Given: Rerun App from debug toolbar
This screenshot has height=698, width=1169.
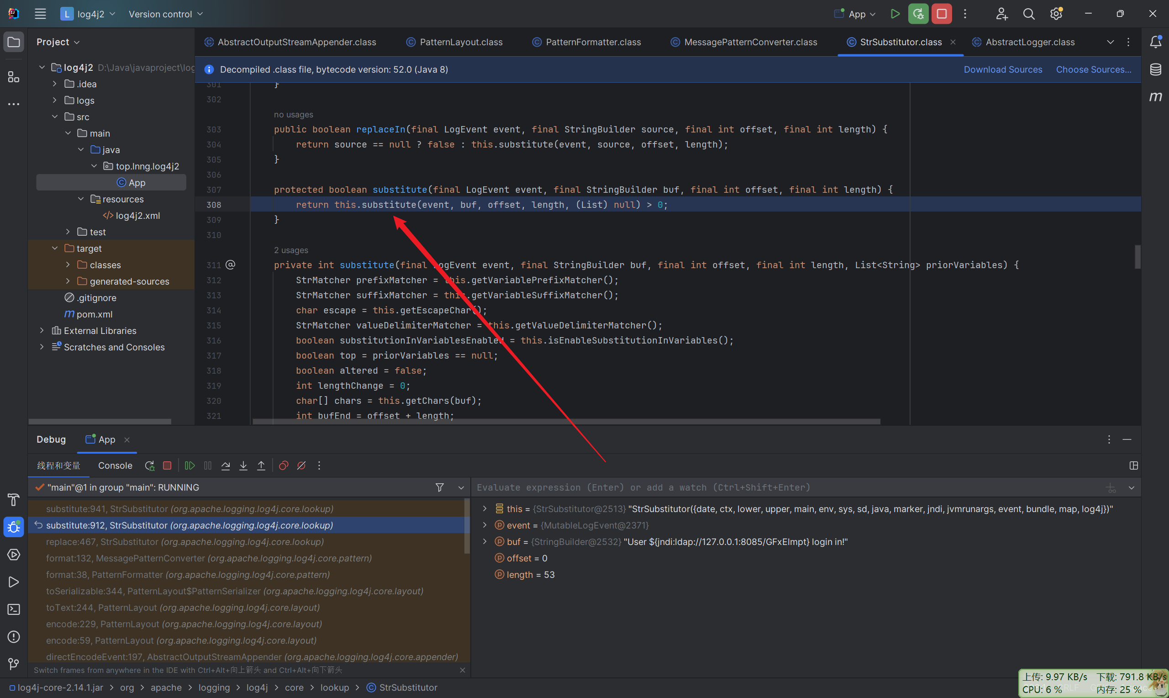Looking at the screenshot, I should [149, 465].
